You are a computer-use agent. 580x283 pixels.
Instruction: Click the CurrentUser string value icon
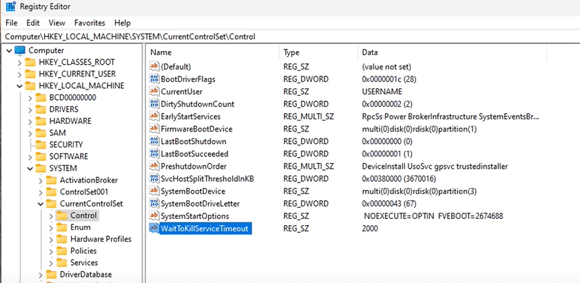pos(154,92)
